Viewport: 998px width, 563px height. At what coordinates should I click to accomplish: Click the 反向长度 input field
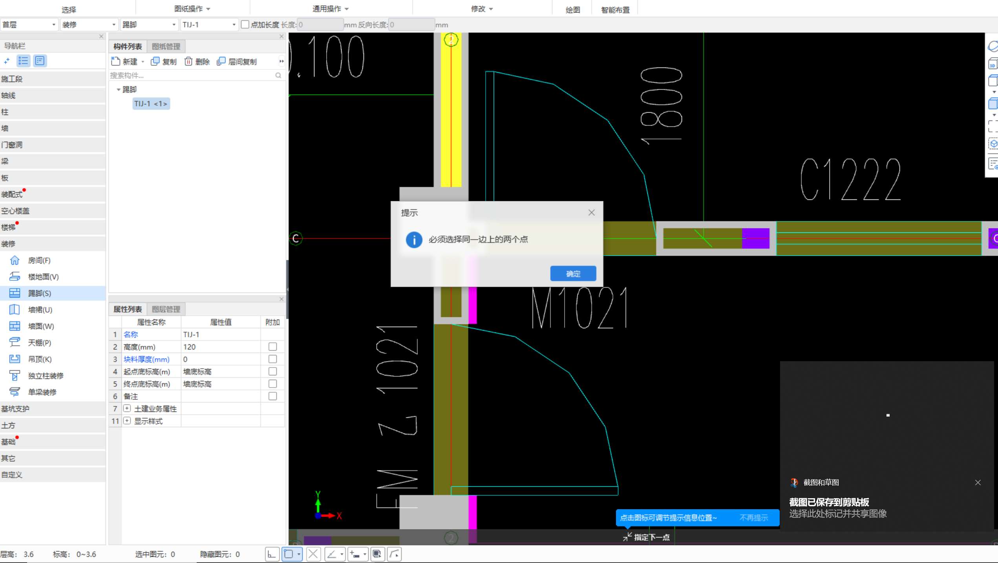(411, 25)
